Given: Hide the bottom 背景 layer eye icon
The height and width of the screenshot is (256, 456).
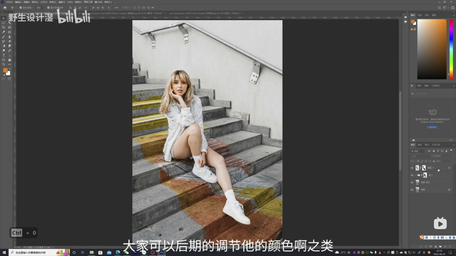Looking at the screenshot, I should click(412, 190).
